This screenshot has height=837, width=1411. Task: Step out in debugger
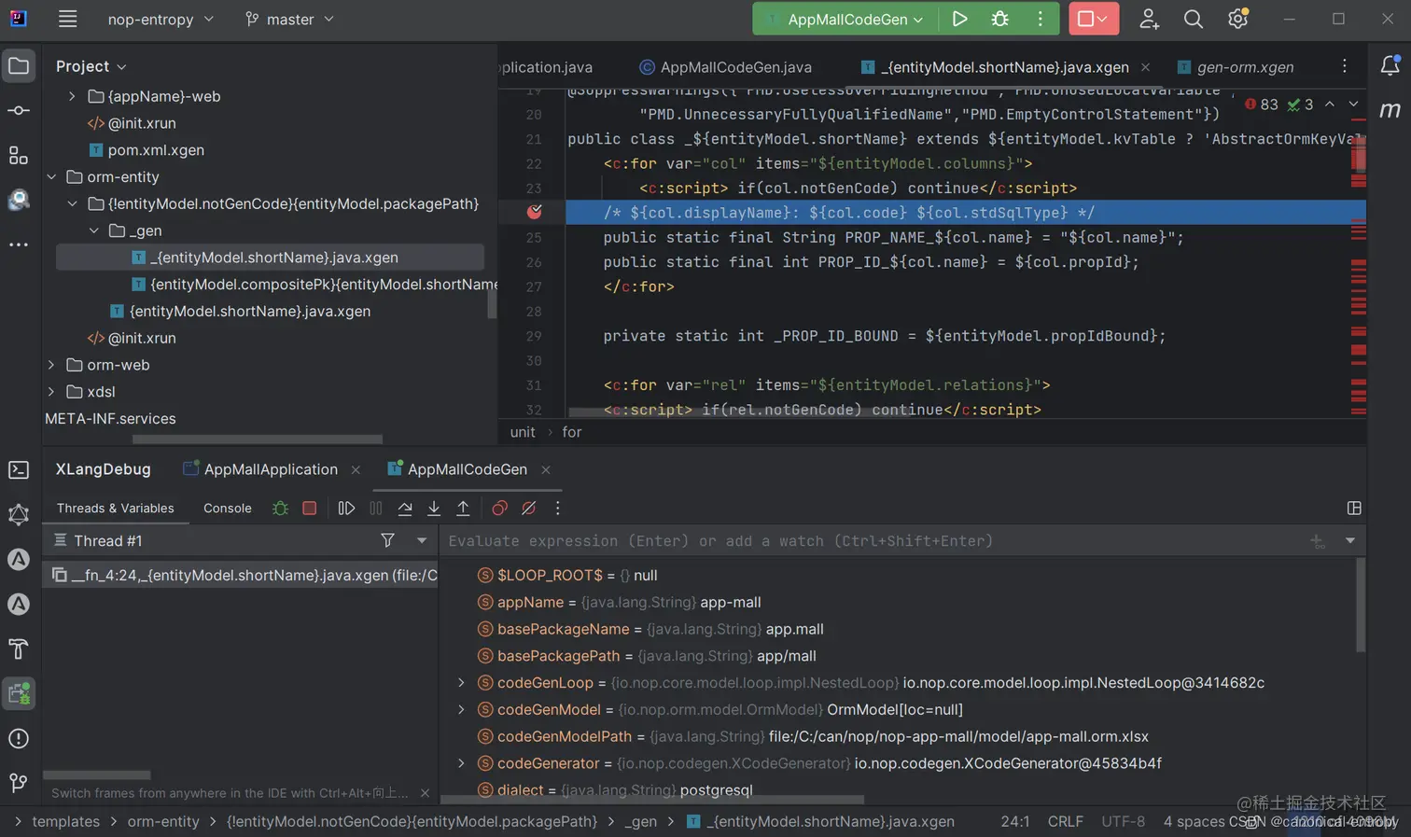click(x=463, y=509)
